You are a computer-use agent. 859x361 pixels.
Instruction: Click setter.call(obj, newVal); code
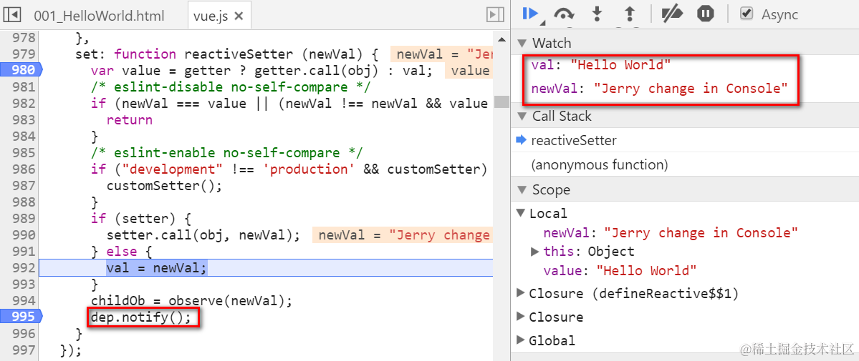pyautogui.click(x=203, y=234)
